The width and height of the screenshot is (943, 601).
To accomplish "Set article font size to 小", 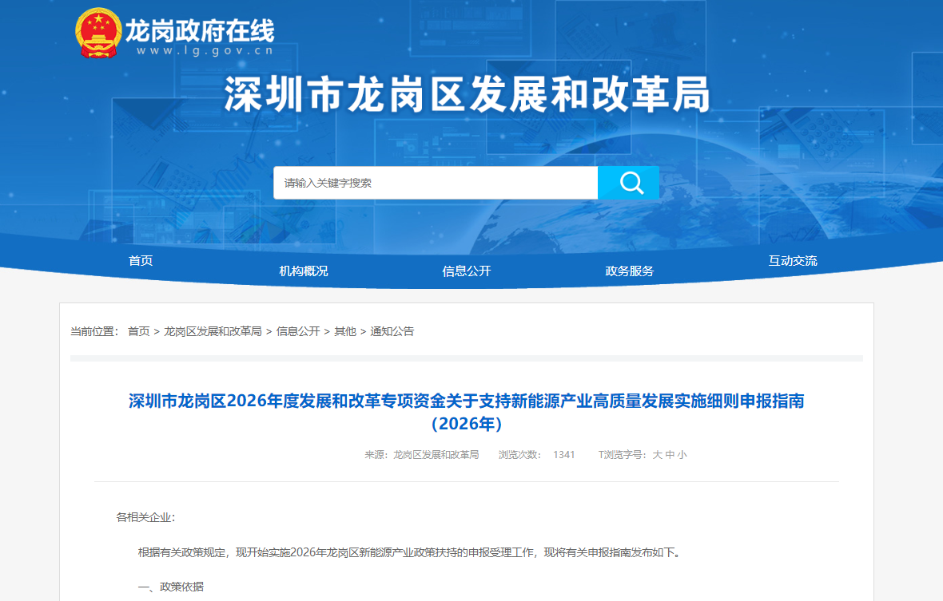I will pos(682,455).
